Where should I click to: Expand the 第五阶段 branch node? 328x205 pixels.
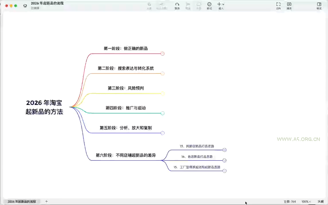point(162,133)
